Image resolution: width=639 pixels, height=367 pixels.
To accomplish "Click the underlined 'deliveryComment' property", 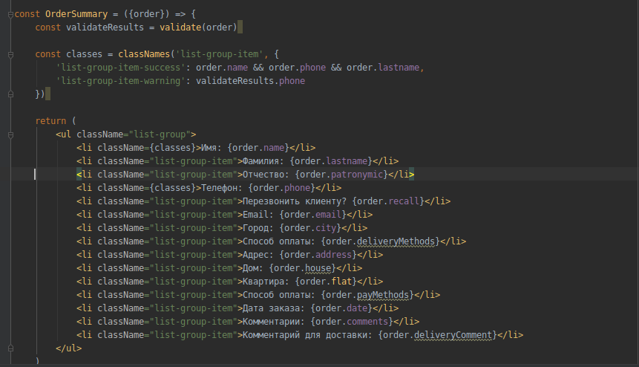I will click(453, 335).
